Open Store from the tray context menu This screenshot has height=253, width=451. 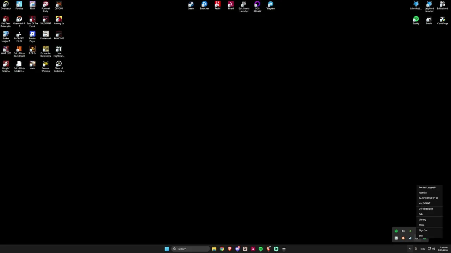pos(430,225)
